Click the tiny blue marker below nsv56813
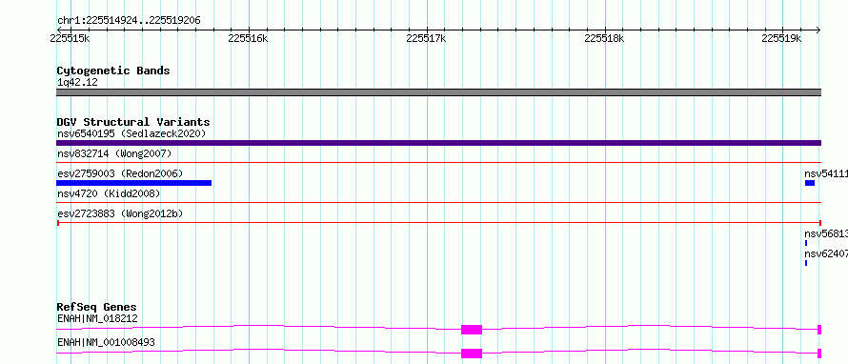 click(806, 243)
